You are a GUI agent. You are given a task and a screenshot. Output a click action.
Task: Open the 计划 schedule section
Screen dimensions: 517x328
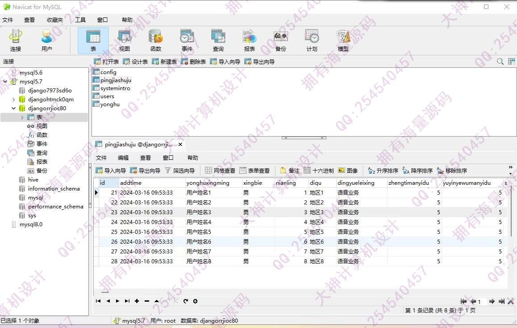312,40
